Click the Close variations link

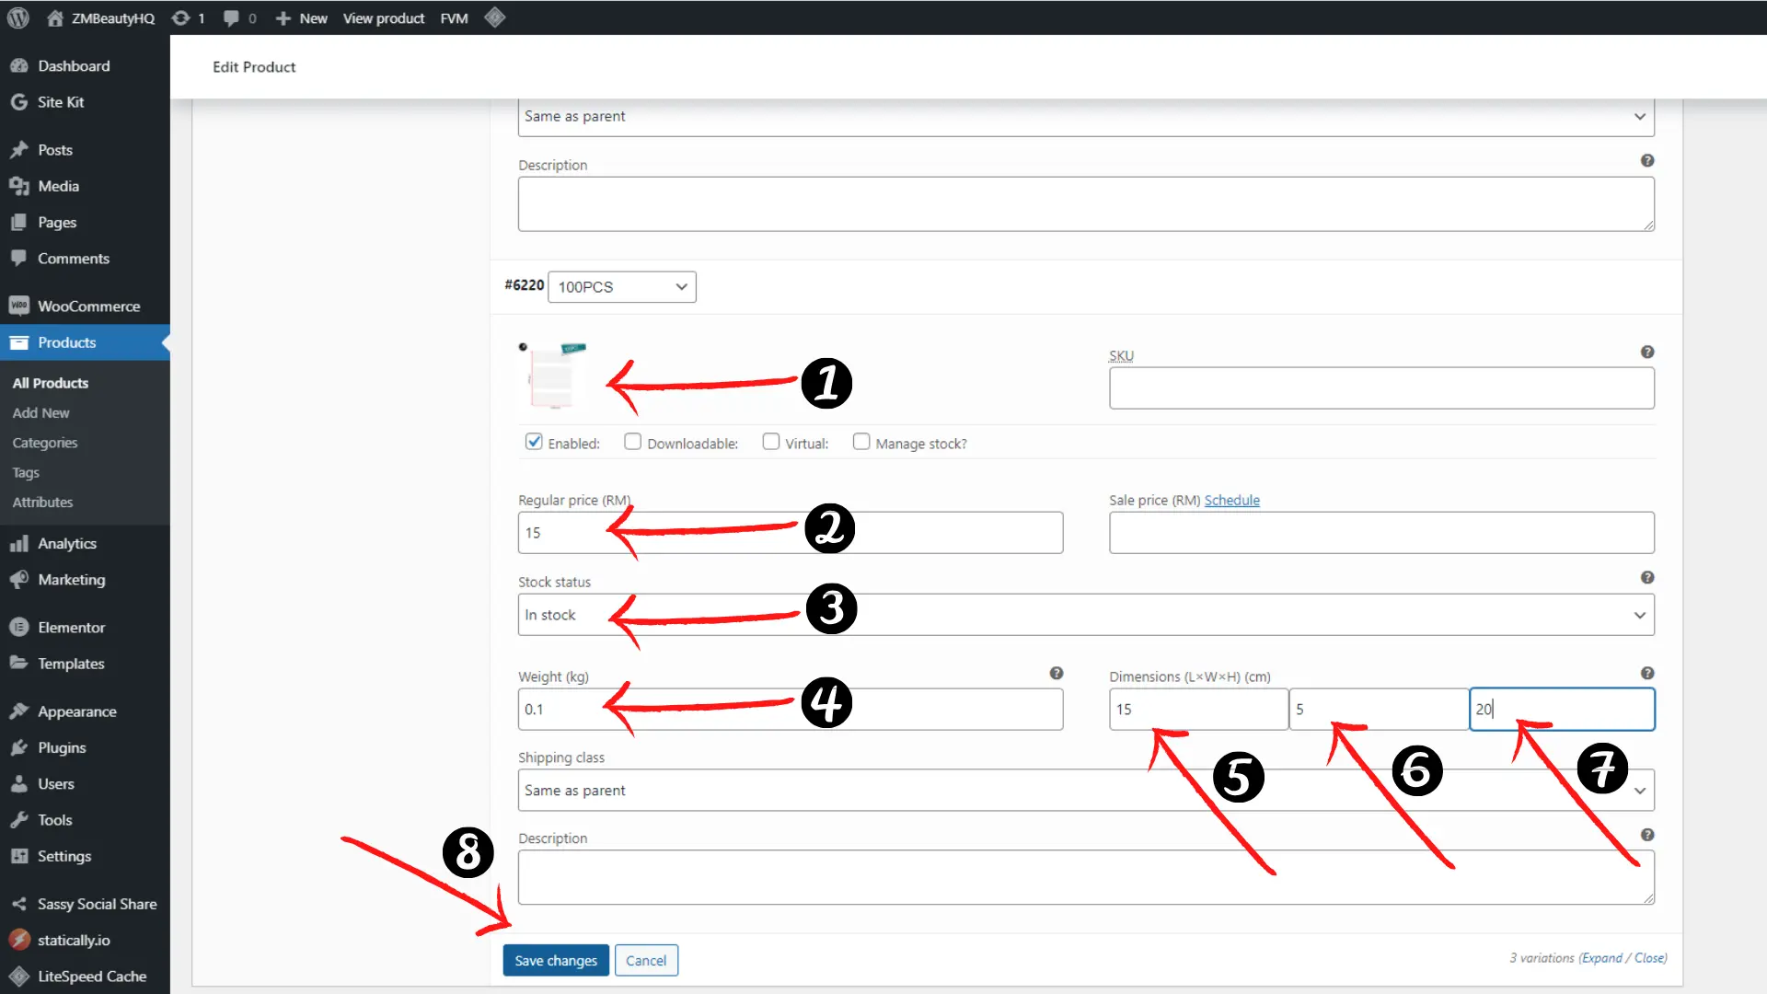click(1649, 958)
